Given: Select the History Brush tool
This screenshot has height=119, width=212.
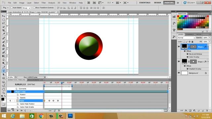Looking at the screenshot, I should tap(4, 49).
